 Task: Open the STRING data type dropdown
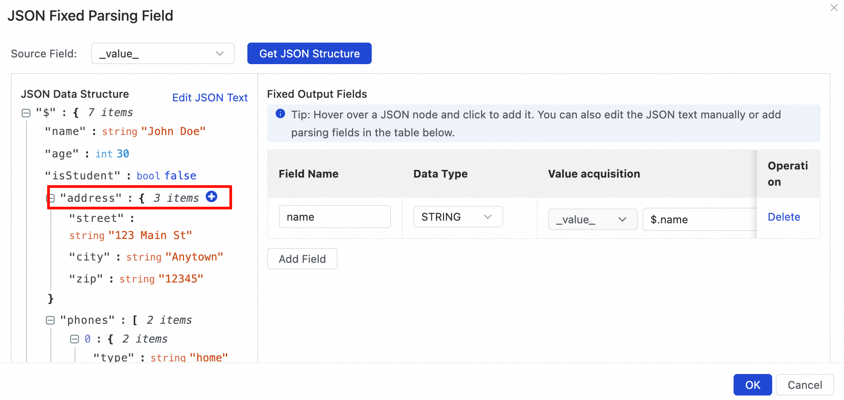(457, 217)
